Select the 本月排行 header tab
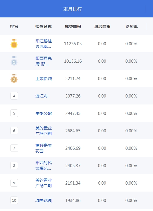This screenshot has width=153, height=211. (x=73, y=9)
